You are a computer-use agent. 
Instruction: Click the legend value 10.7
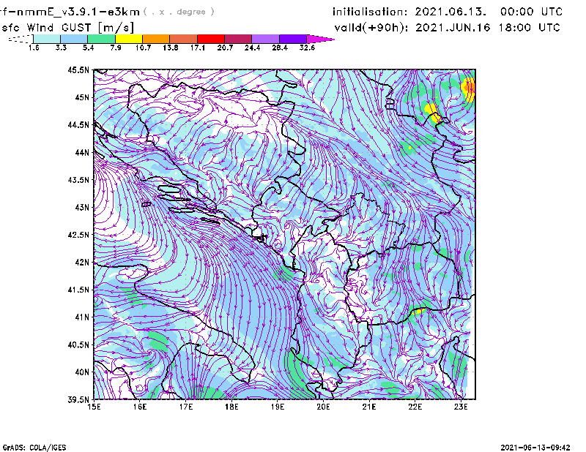point(143,48)
